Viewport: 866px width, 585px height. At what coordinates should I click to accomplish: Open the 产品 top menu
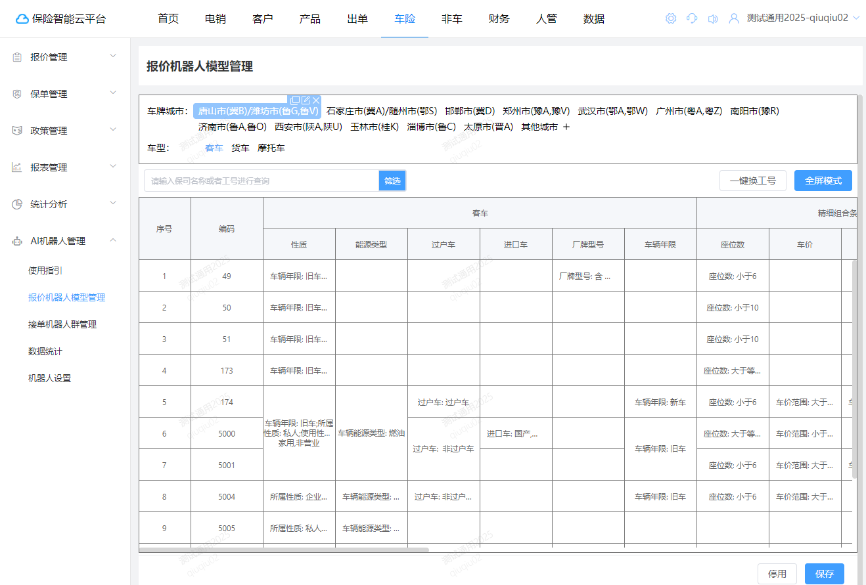pyautogui.click(x=310, y=19)
